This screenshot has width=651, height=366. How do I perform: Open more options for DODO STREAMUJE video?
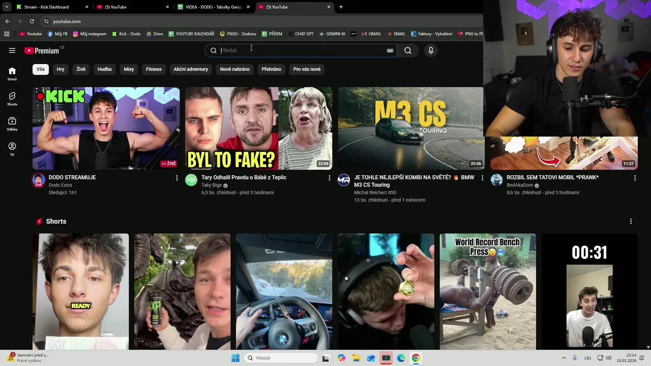coord(177,178)
